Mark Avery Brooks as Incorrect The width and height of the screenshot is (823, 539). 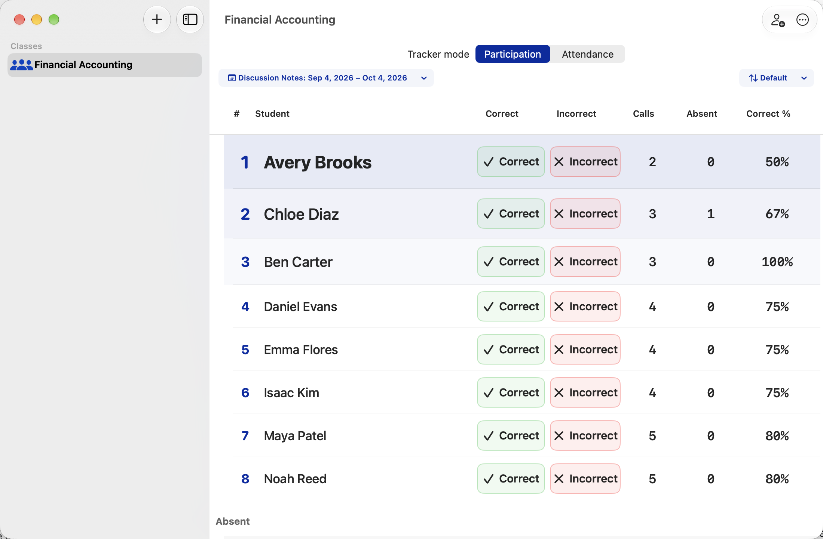585,162
